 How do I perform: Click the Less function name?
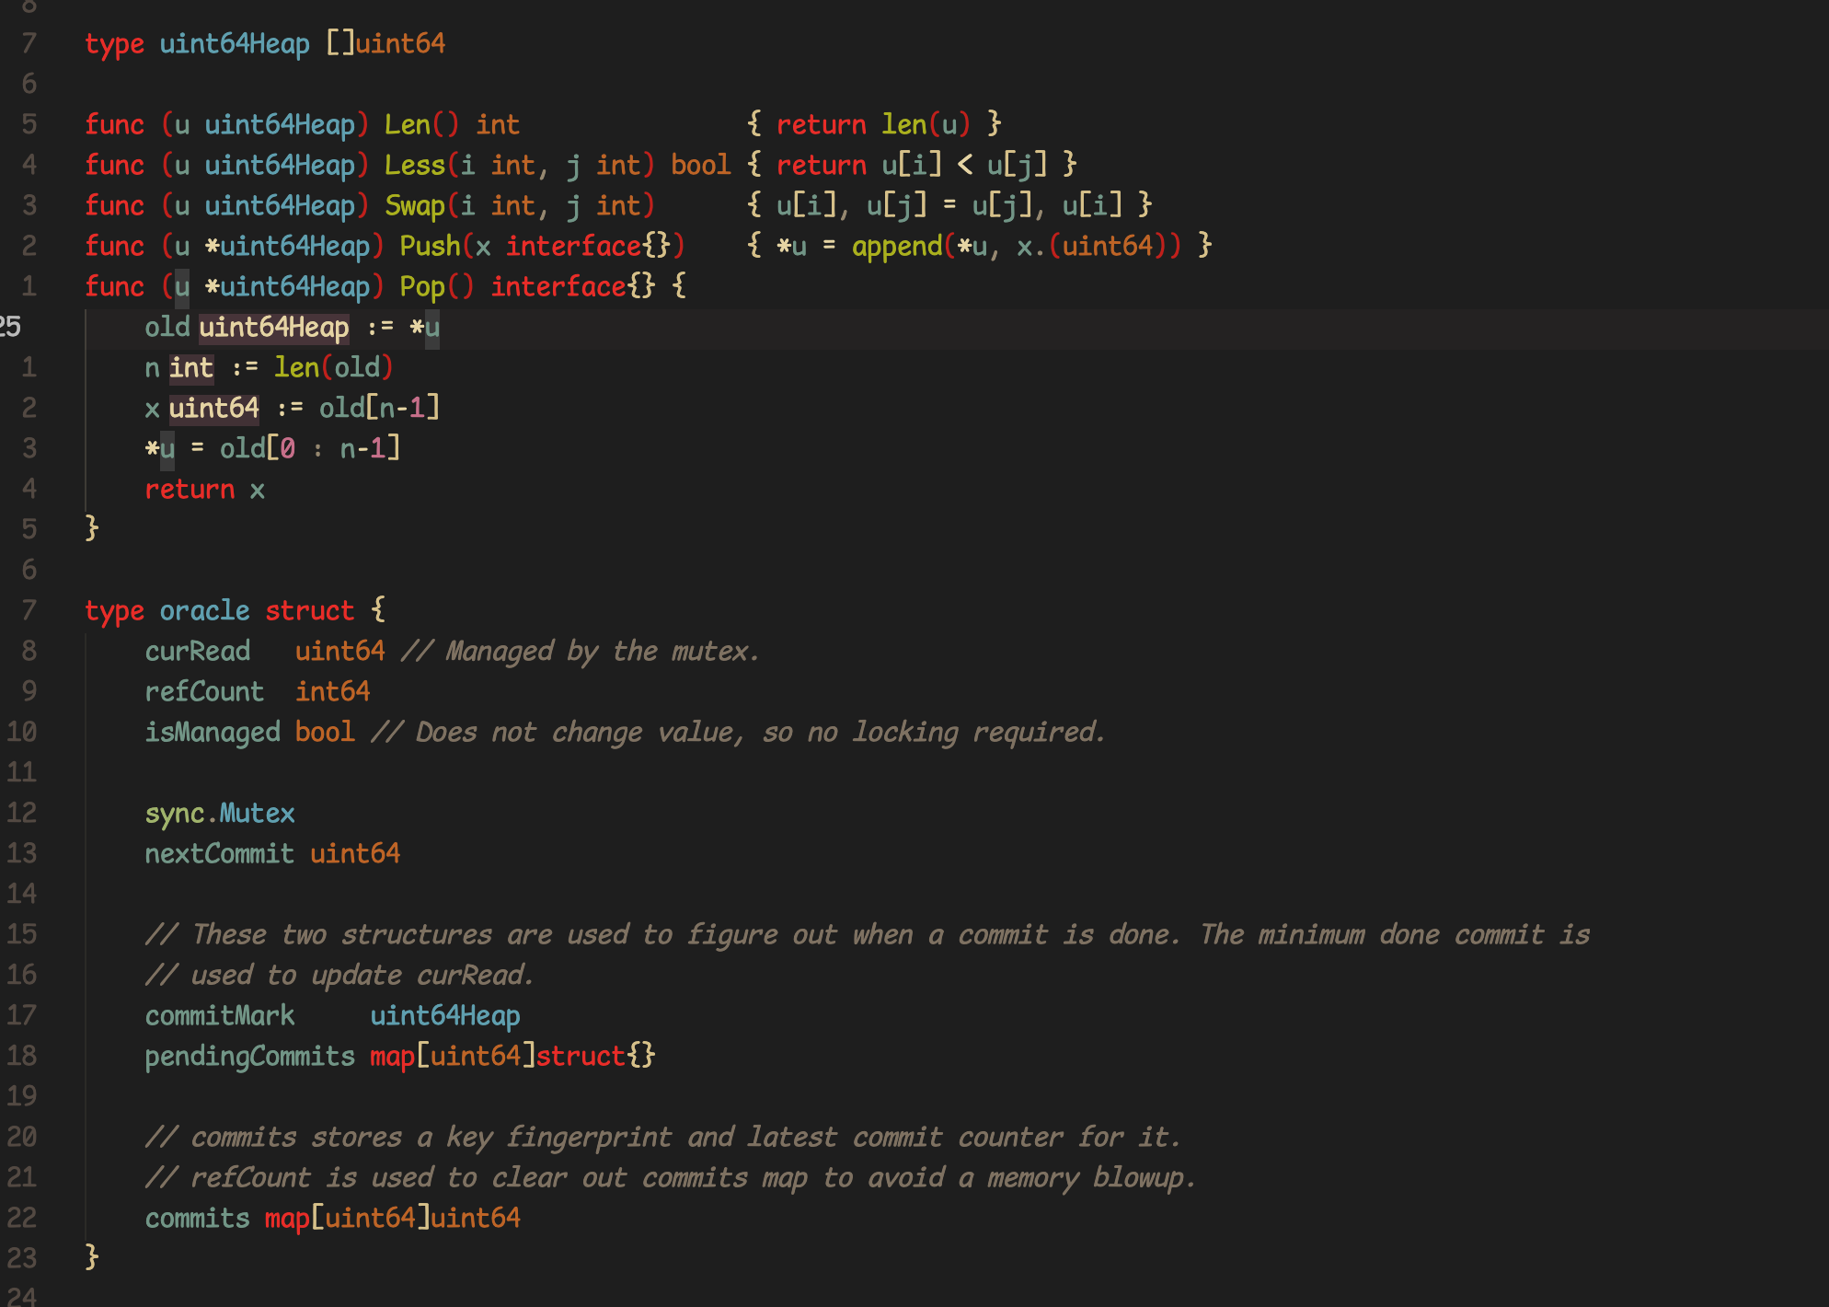(414, 166)
